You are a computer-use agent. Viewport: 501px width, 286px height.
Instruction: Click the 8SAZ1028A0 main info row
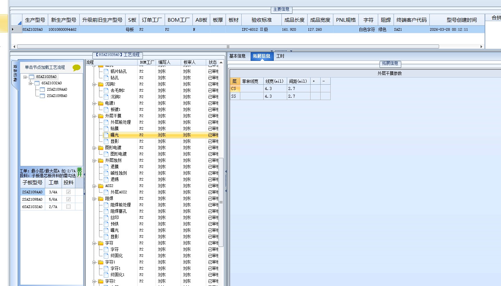pyautogui.click(x=248, y=29)
